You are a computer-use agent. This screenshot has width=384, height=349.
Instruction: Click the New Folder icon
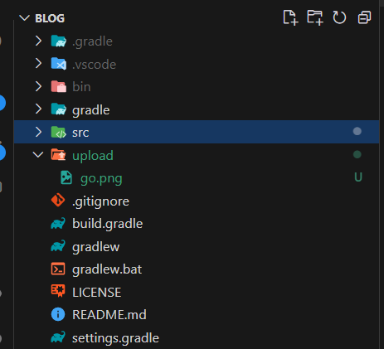click(315, 17)
